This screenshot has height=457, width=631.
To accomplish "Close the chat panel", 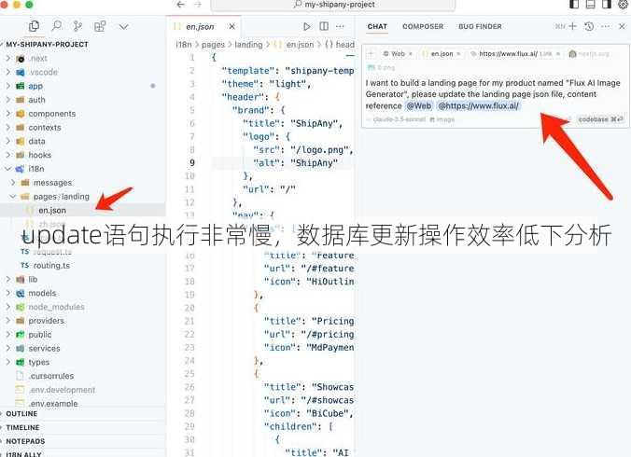I will pos(622,26).
